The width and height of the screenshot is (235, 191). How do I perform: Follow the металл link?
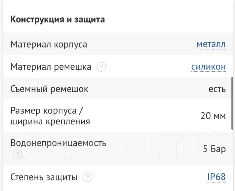211,44
